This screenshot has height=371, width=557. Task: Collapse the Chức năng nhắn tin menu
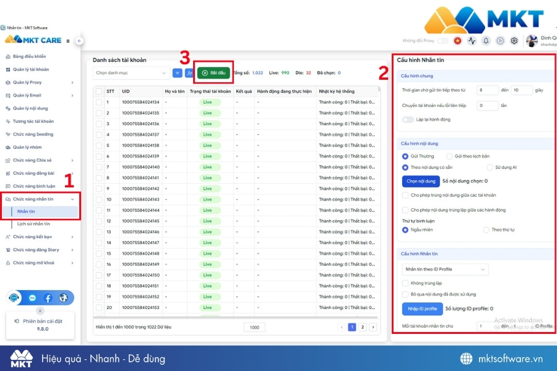(40, 199)
